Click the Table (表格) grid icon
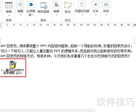The image size is (136, 112). (9, 5)
